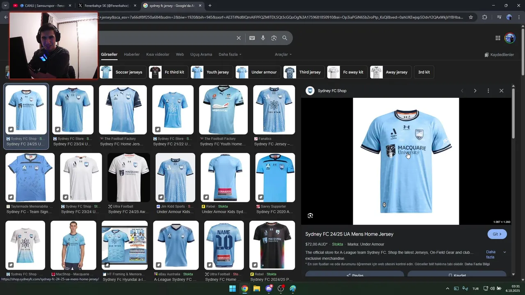Open a new Chrome tab with plus icon

(210, 6)
